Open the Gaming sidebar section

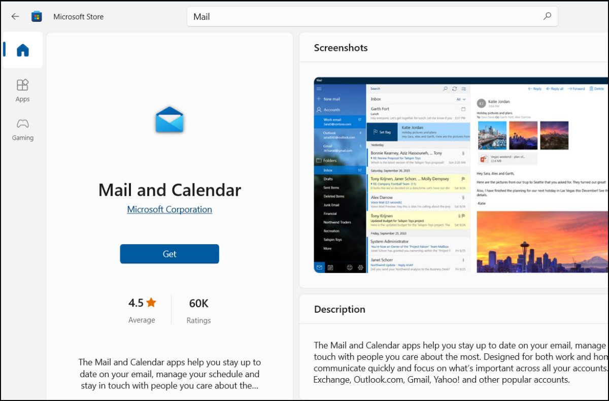coord(23,129)
